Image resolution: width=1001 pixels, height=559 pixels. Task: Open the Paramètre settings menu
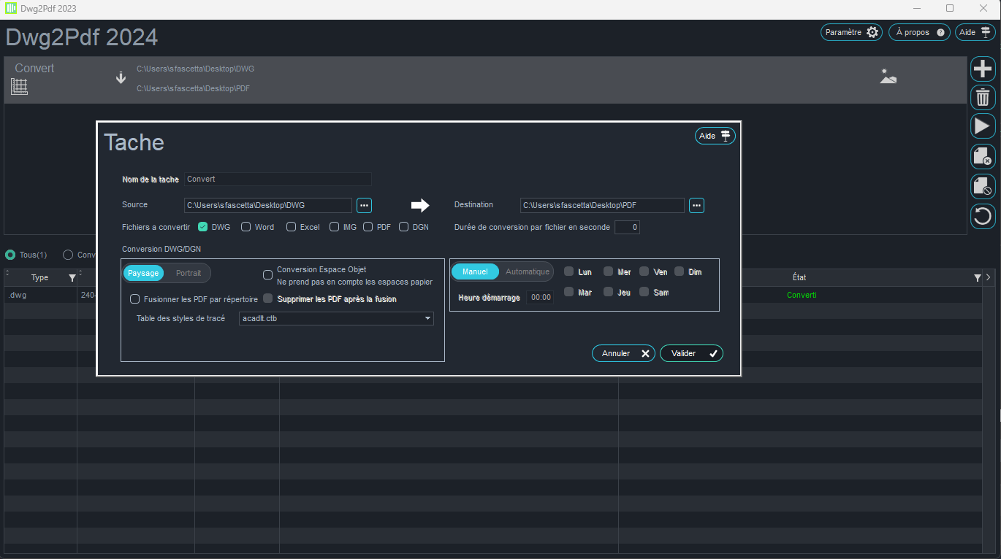(x=851, y=31)
